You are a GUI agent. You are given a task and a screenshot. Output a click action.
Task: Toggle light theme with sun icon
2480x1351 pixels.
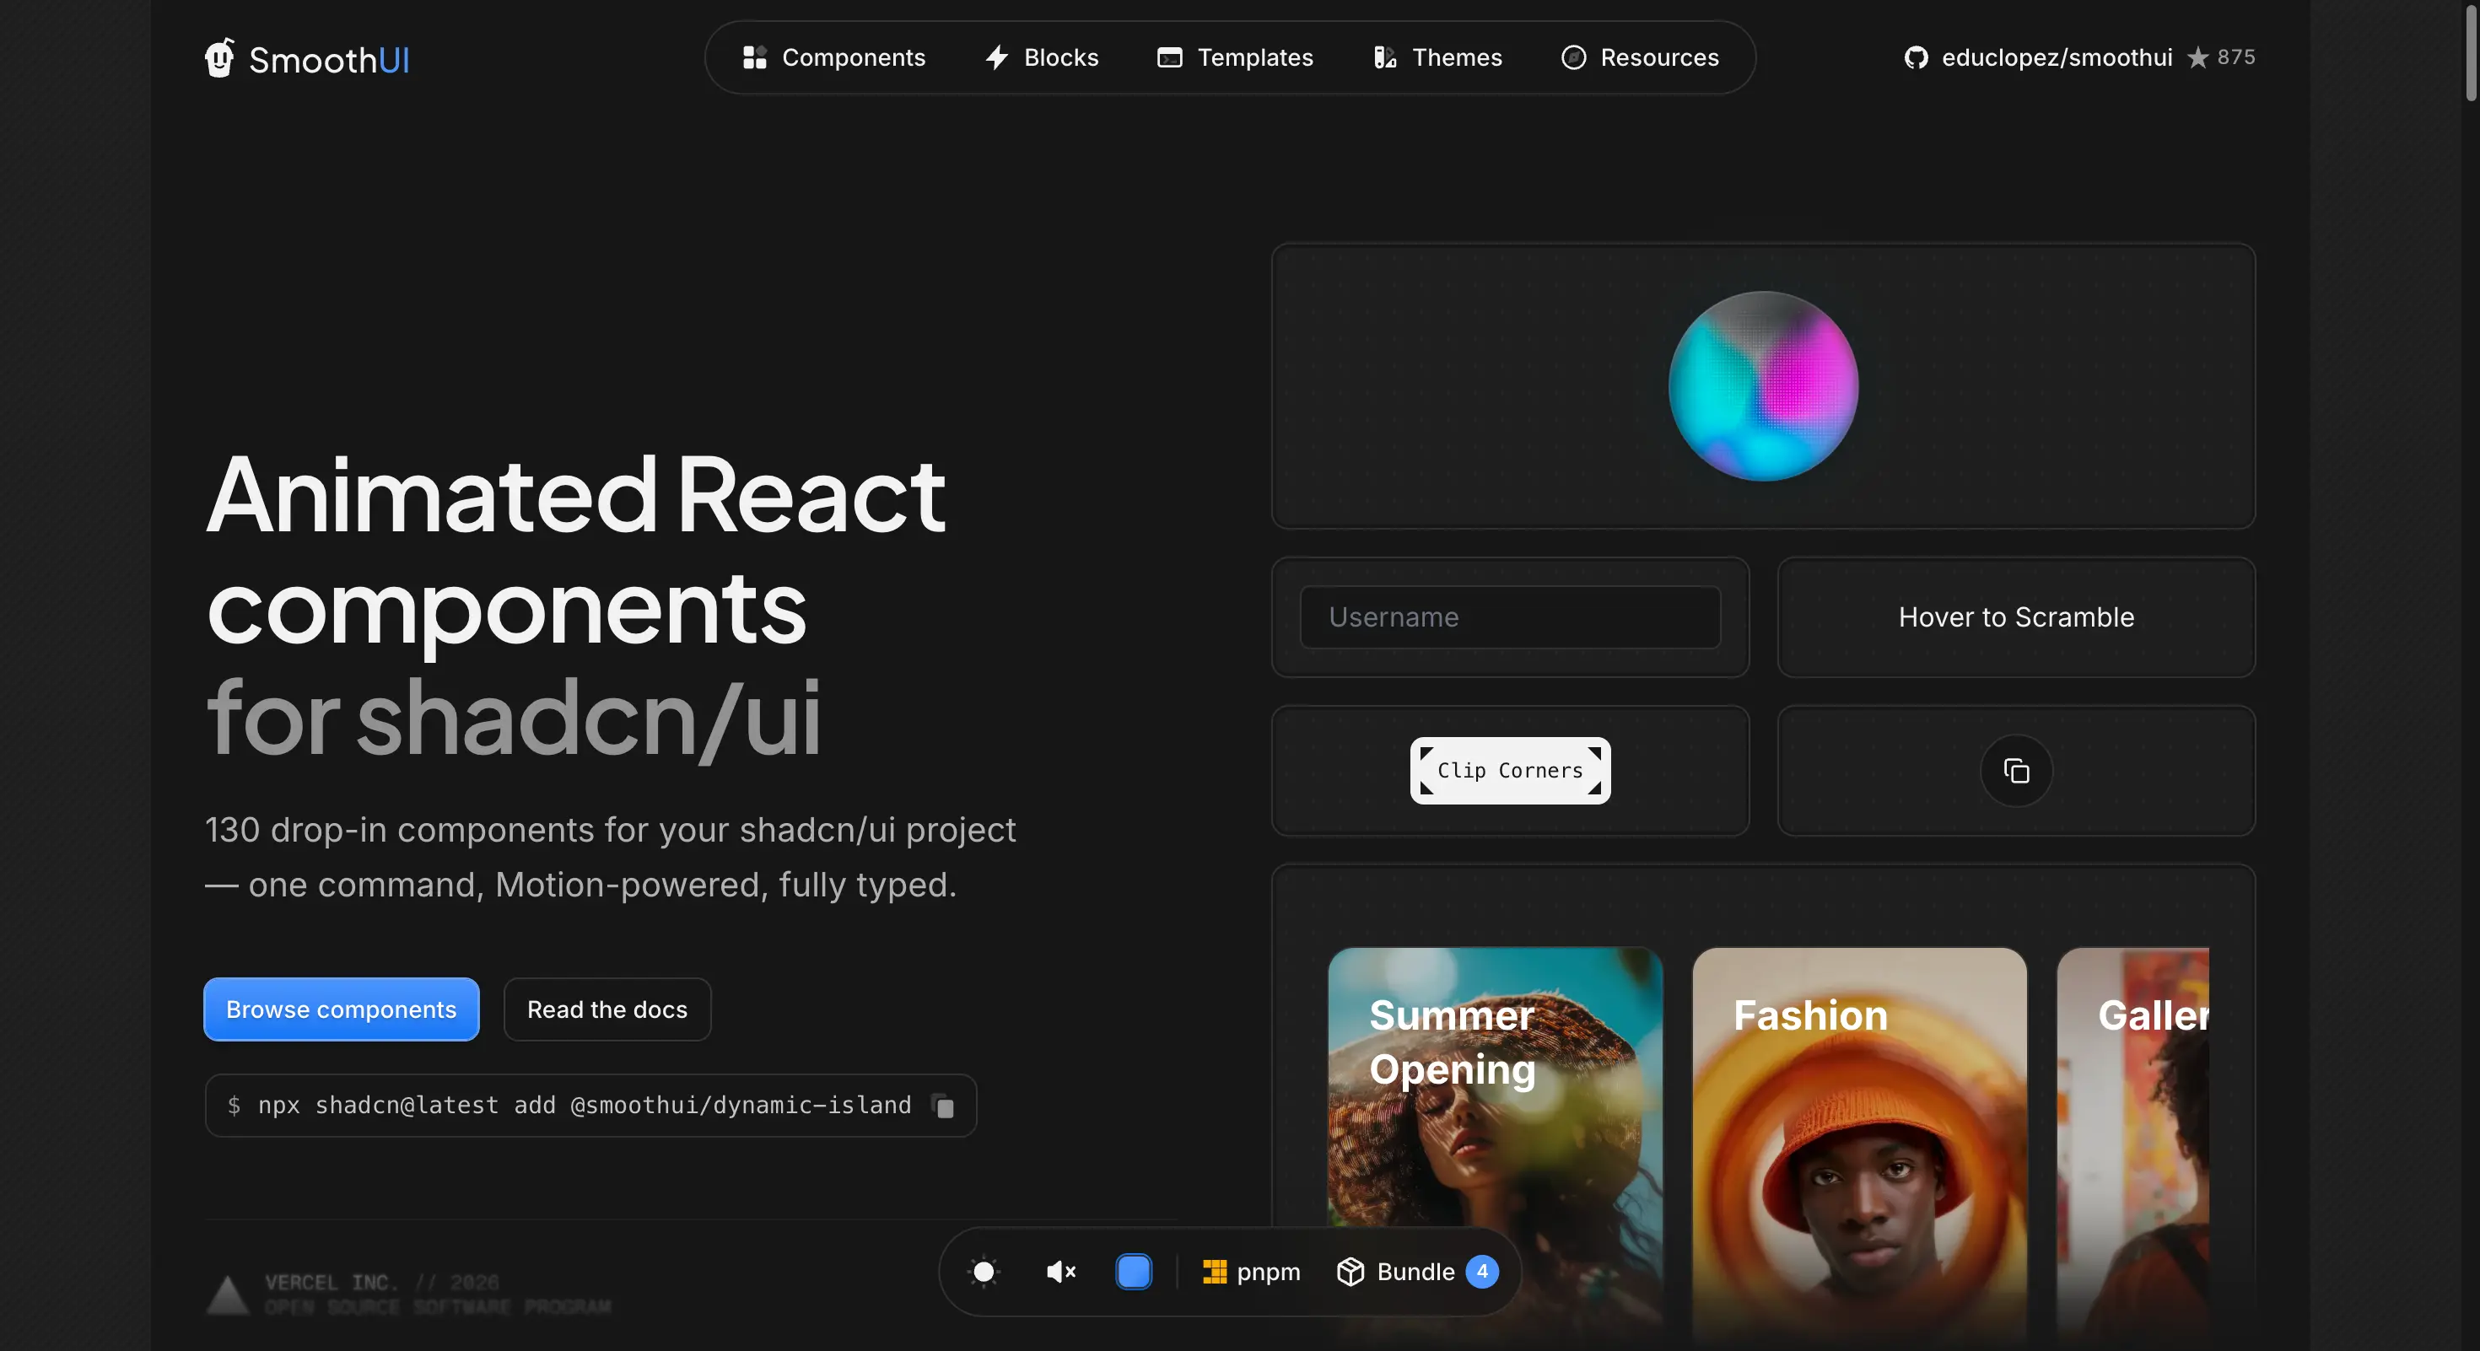pos(984,1272)
